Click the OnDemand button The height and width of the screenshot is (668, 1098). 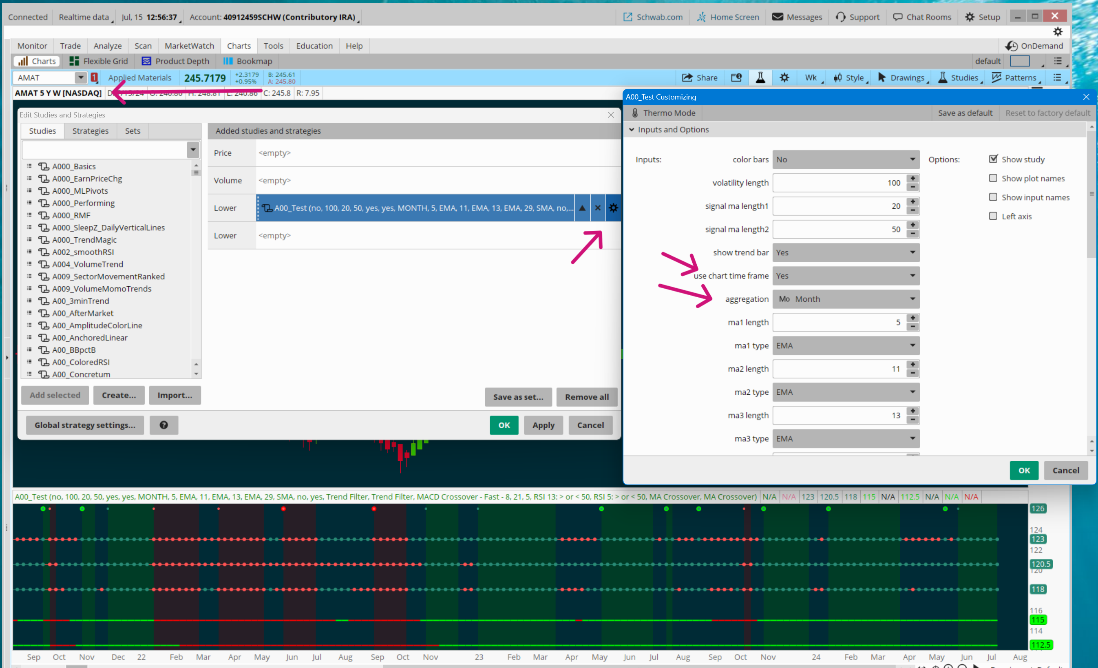(x=1034, y=46)
